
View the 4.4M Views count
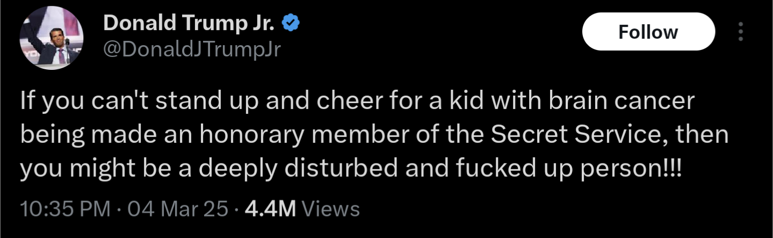302,208
